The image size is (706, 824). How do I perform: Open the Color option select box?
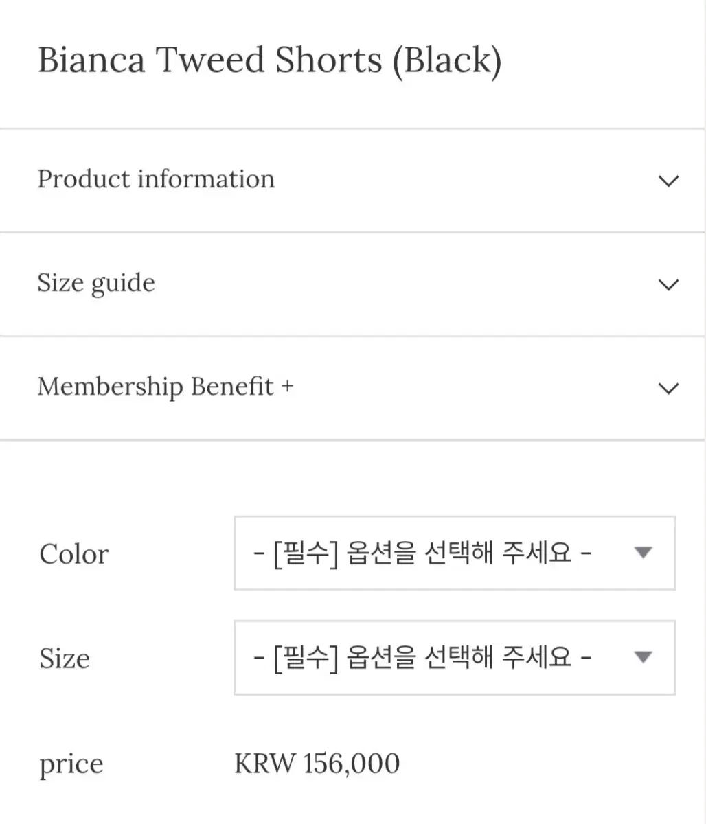point(454,553)
